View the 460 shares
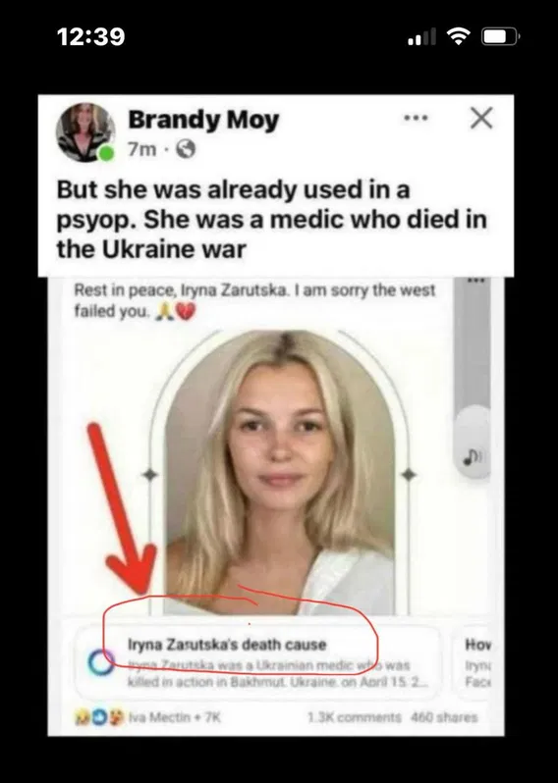Viewport: 558px width, 783px height. tap(444, 717)
